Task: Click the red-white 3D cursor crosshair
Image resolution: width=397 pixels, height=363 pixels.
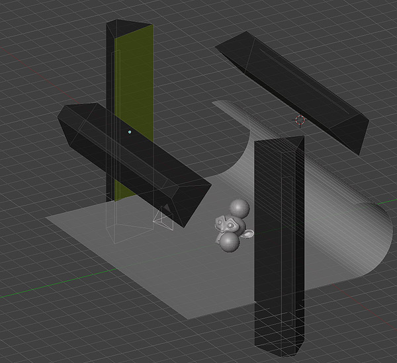Action: click(x=300, y=120)
